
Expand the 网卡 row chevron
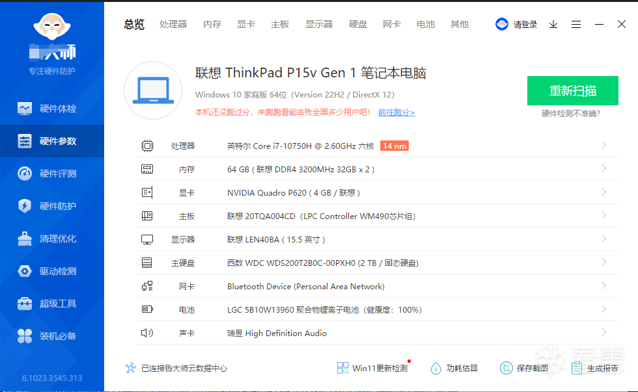(604, 285)
